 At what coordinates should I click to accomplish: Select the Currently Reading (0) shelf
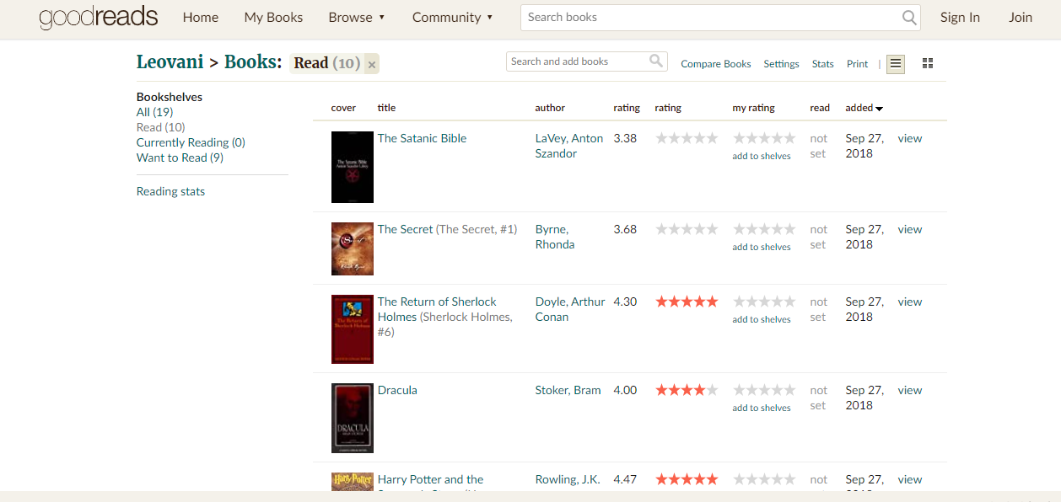191,142
